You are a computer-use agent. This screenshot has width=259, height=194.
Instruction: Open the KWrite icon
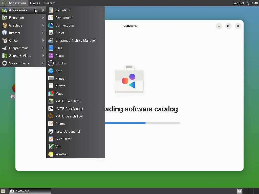point(51,86)
